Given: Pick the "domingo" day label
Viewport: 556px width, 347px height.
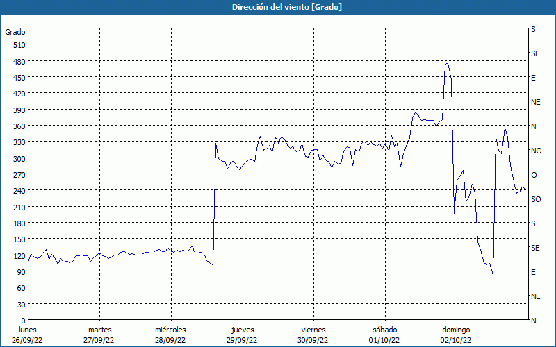Looking at the screenshot, I should pyautogui.click(x=456, y=330).
